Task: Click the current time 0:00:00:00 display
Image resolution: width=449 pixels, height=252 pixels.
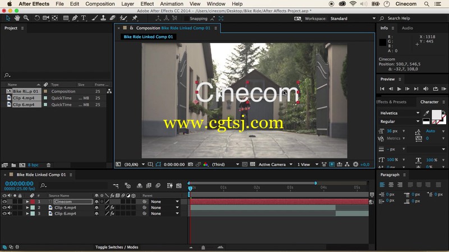Action: 19,184
